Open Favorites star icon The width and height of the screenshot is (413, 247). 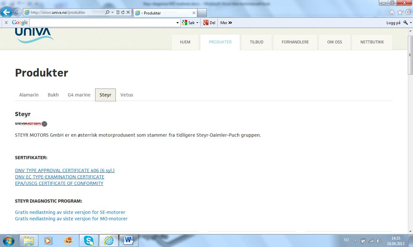(400, 13)
